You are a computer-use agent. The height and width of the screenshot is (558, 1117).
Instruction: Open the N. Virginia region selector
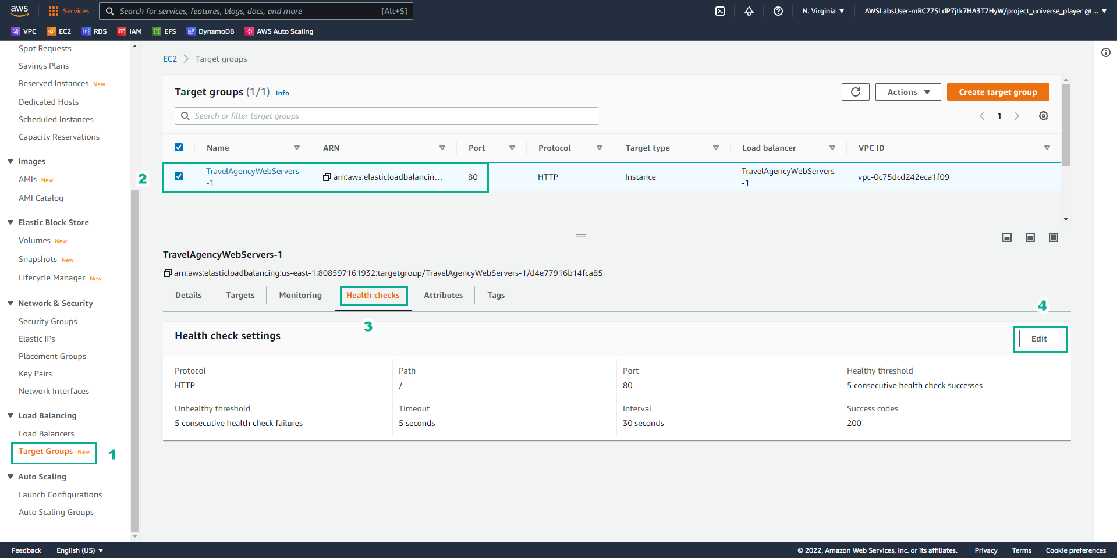pyautogui.click(x=823, y=11)
